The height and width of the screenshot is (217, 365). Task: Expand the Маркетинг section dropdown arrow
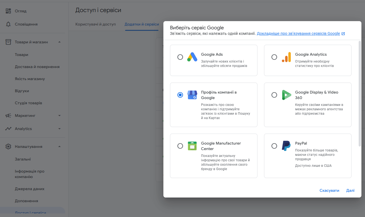pyautogui.click(x=59, y=115)
